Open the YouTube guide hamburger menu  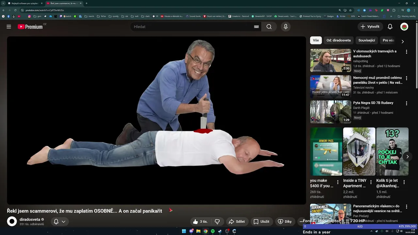coord(9,27)
